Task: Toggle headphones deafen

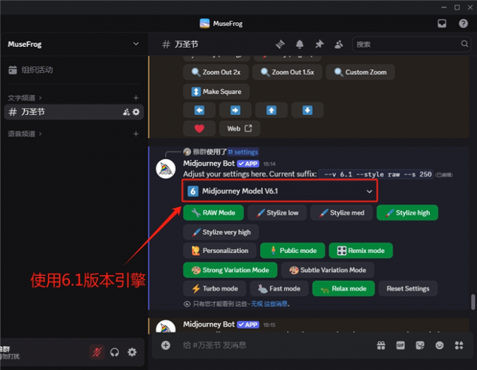Action: (x=114, y=352)
